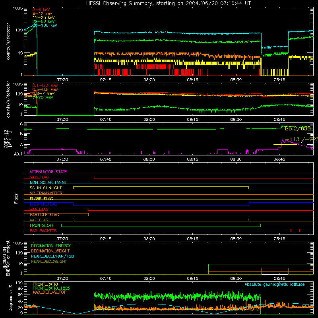Select the GAP_FLAG label
Image resolution: width=318 pixels, height=318 pixels.
coord(39,177)
